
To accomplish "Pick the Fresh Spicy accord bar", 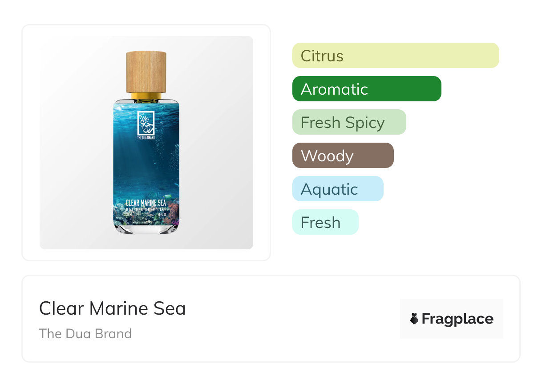I will pos(349,122).
